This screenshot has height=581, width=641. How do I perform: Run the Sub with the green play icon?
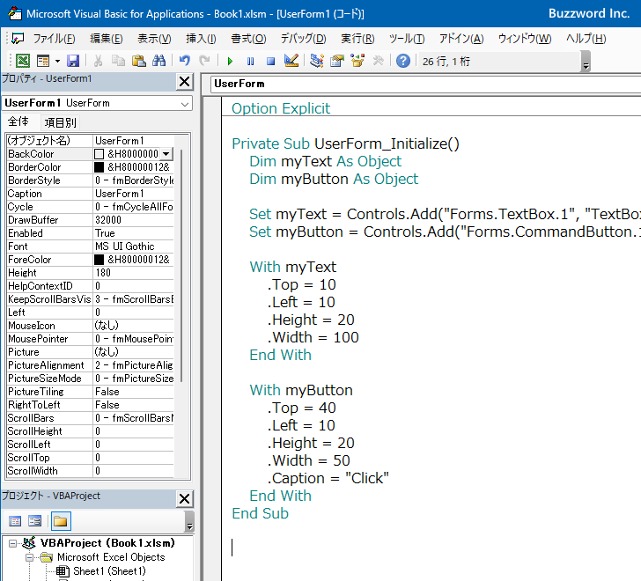click(230, 62)
